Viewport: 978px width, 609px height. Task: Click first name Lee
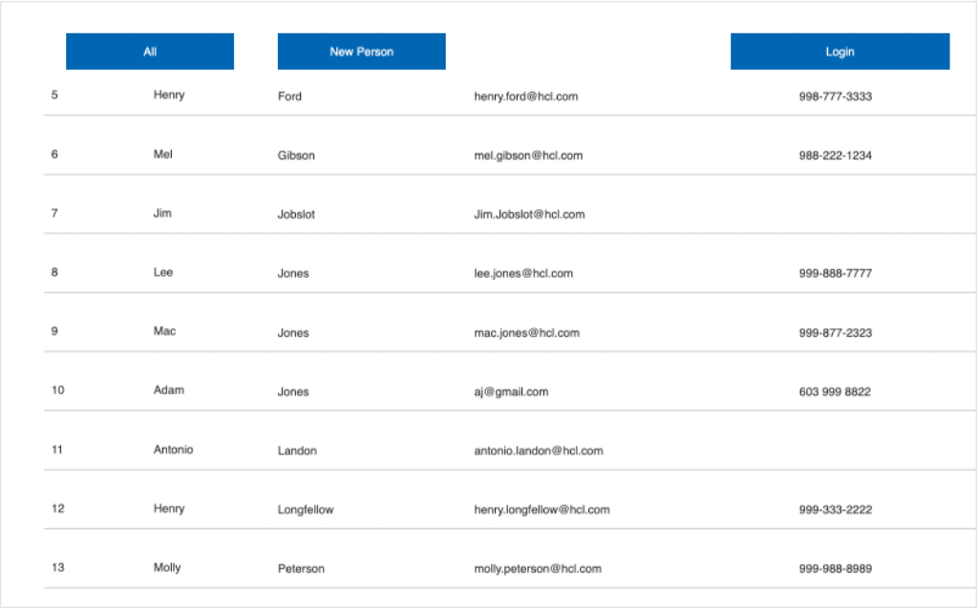pos(162,272)
